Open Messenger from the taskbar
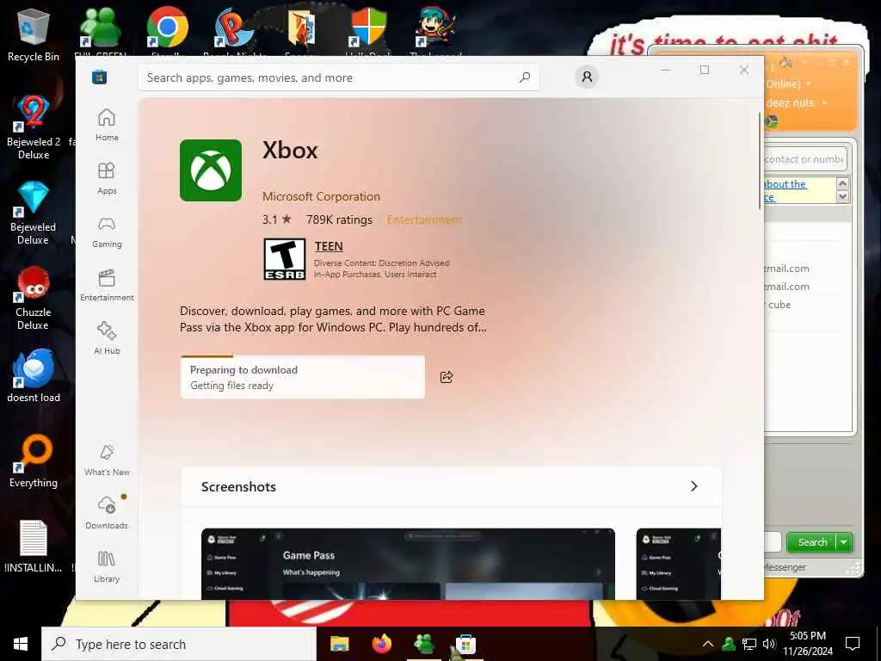 pos(424,644)
